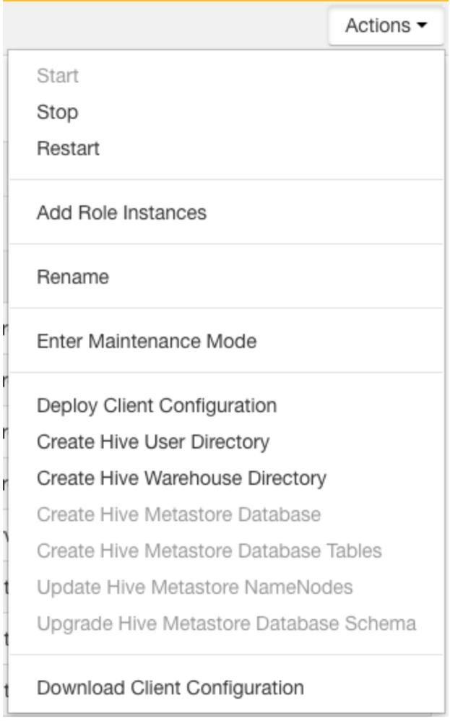Stop the Hive service using Stop
Screen dimensions: 450x721
tap(58, 112)
